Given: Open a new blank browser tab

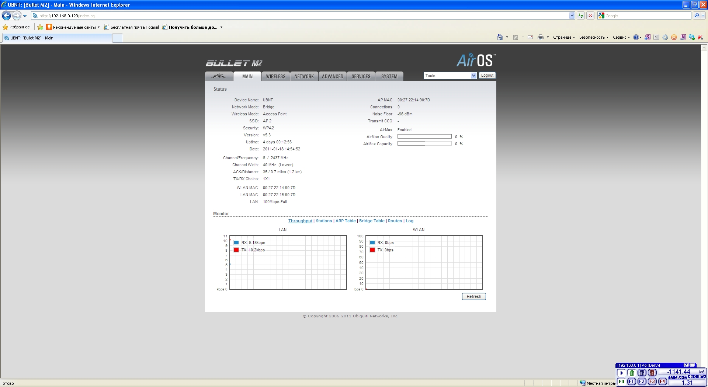Looking at the screenshot, I should pyautogui.click(x=118, y=38).
